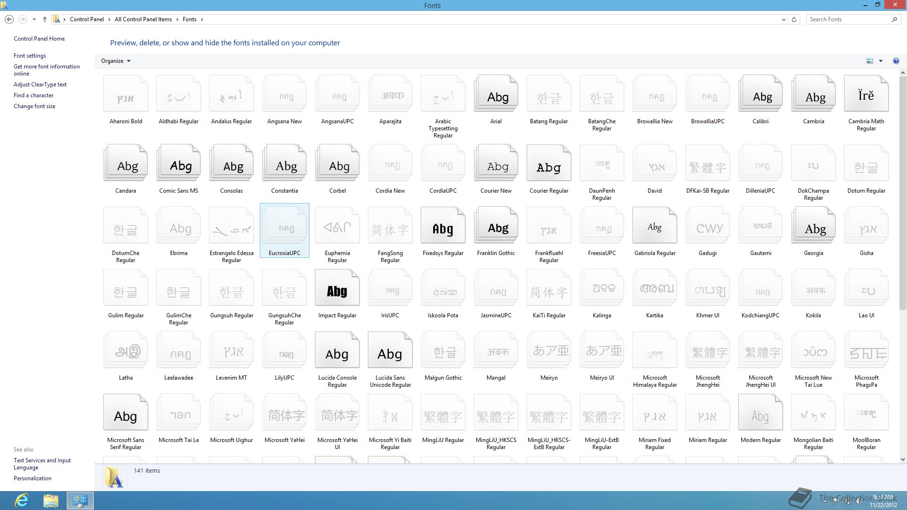This screenshot has width=907, height=510.
Task: Select the Impact Regular font icon
Action: pyautogui.click(x=337, y=288)
